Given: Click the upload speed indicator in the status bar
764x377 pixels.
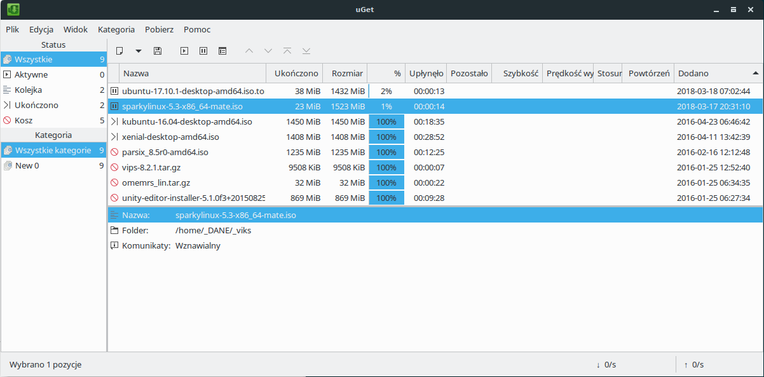Looking at the screenshot, I should pyautogui.click(x=693, y=365).
